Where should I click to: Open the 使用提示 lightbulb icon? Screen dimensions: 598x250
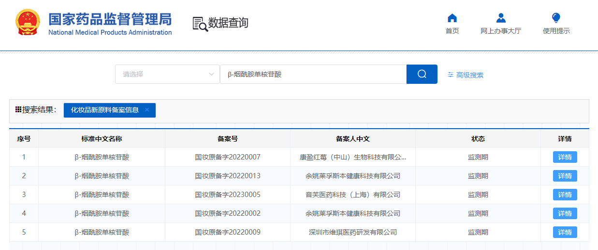556,18
